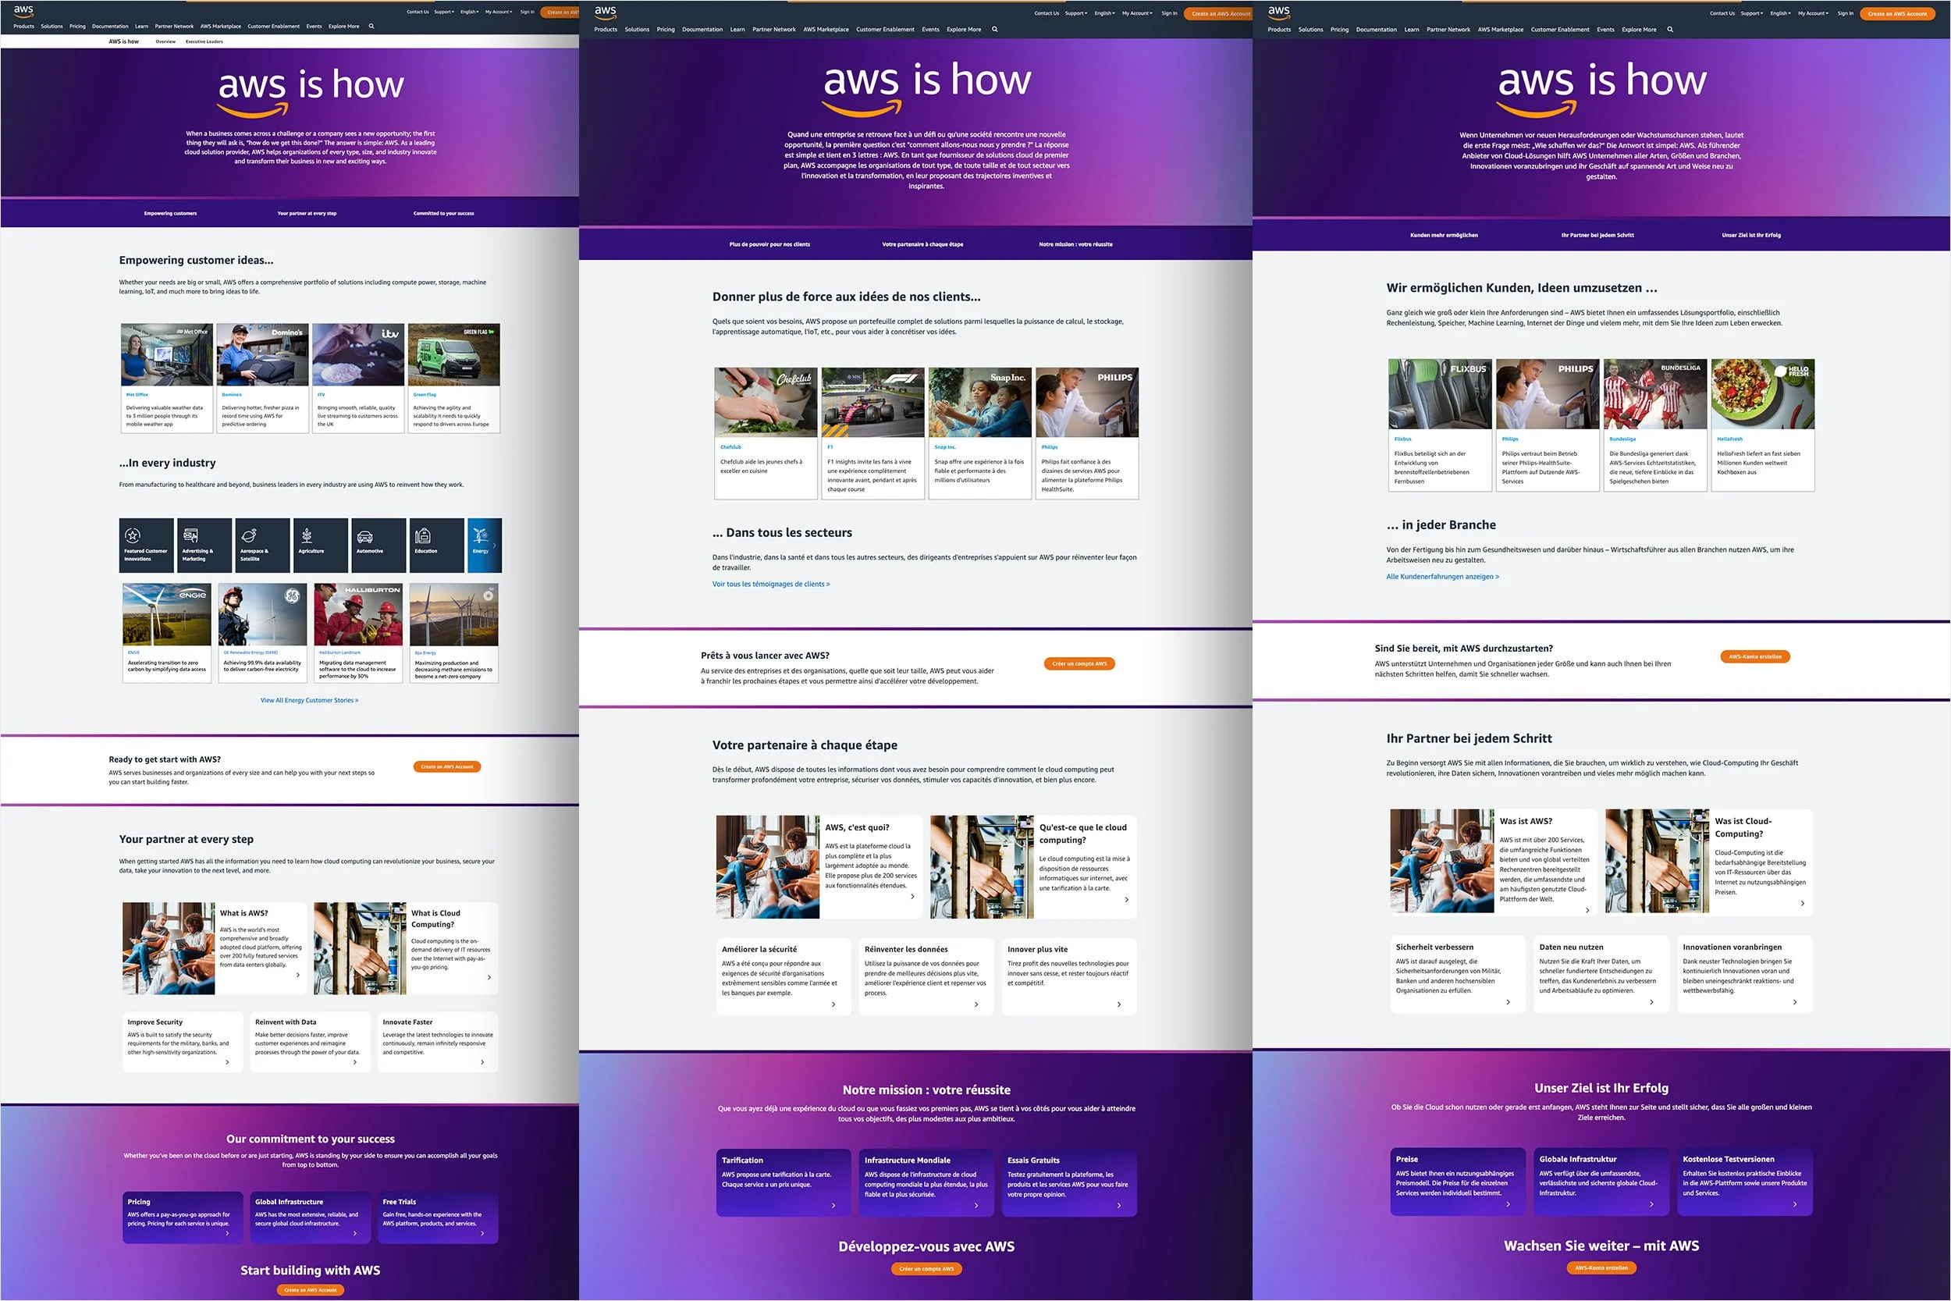Click the search magnifier above the Overview tab
Viewport: 1951px width, 1301px height.
click(371, 27)
